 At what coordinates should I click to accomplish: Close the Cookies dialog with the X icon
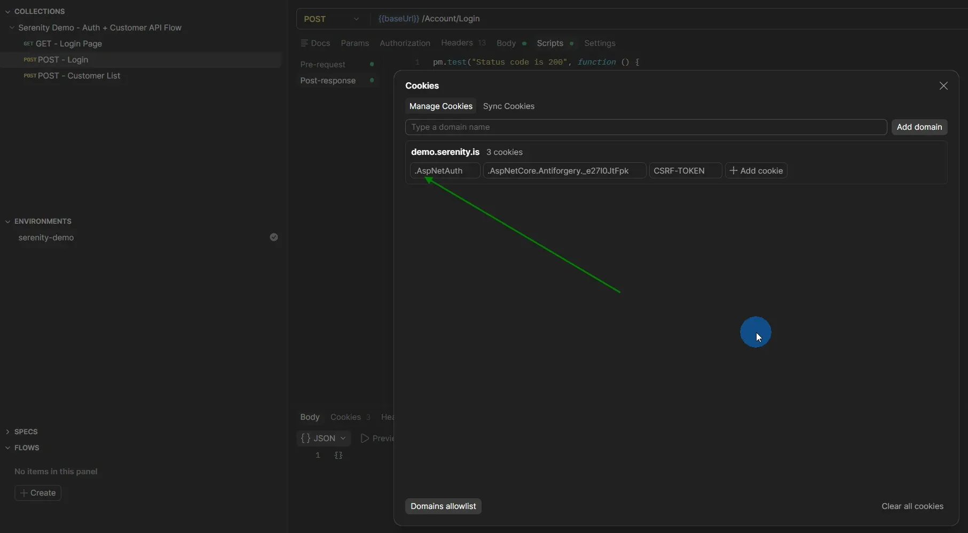tap(943, 85)
